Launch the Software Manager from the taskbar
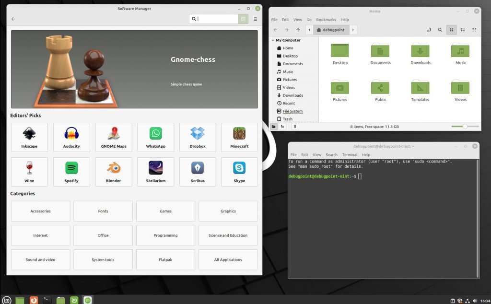Viewport: 491px width, 304px height. (x=88, y=300)
